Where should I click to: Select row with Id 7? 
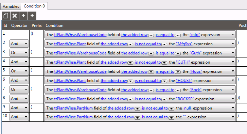coord(5,89)
